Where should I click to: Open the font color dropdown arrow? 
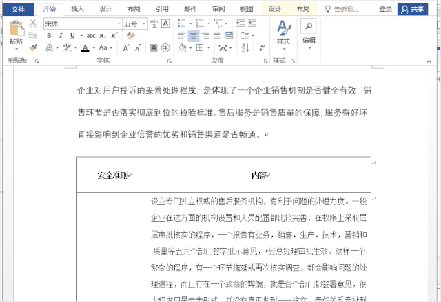coord(94,48)
